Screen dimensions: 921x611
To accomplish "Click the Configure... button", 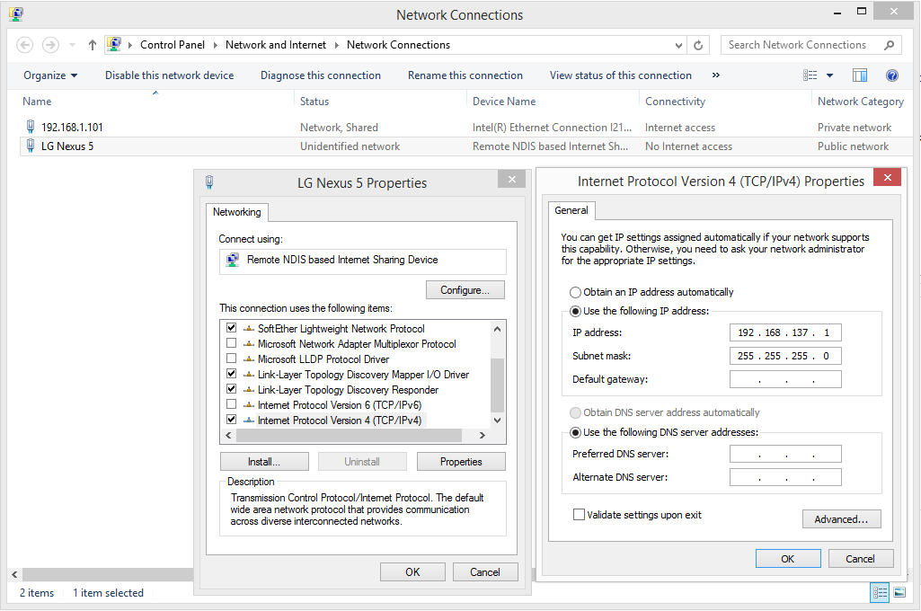I will point(465,290).
